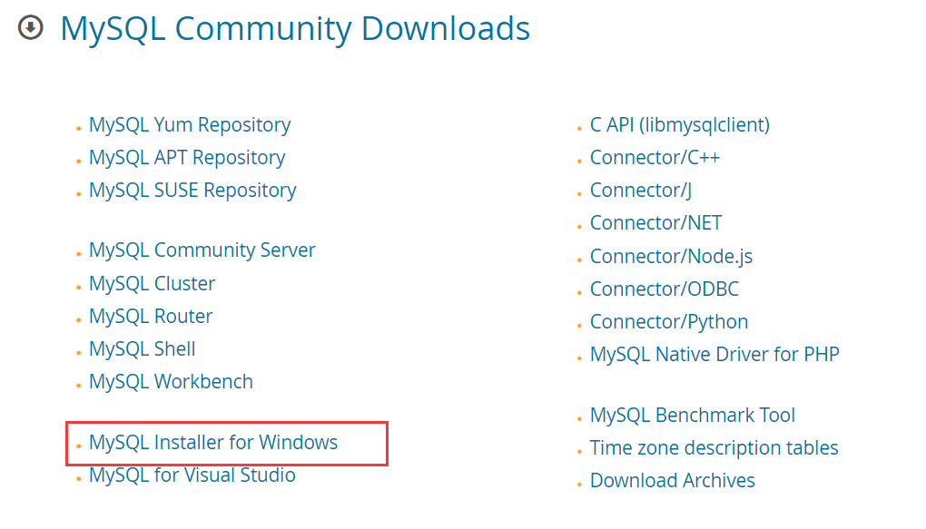Open the C API (libmysqlclient) link
This screenshot has height=529, width=926.
[x=680, y=125]
